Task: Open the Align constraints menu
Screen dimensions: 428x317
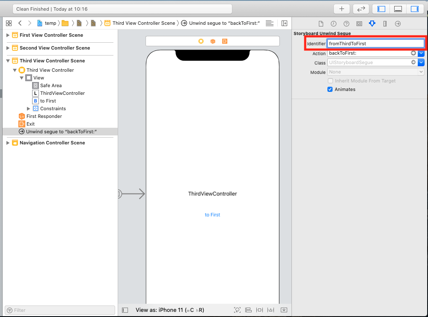Action: [x=248, y=310]
